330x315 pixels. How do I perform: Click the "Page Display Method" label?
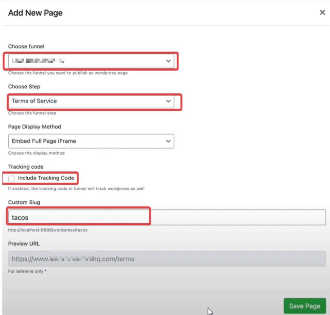pyautogui.click(x=35, y=127)
